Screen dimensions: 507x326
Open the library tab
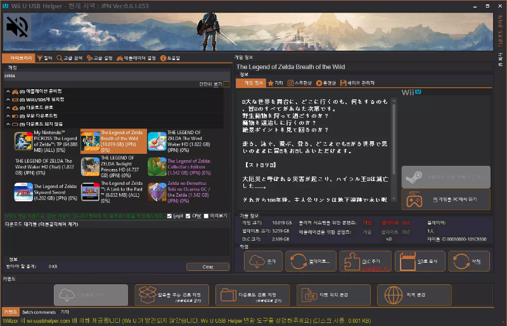(18, 58)
